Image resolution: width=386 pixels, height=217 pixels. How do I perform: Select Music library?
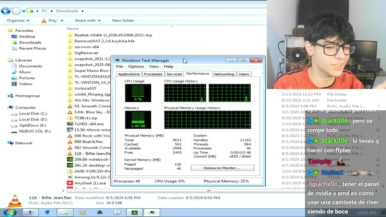pos(25,72)
